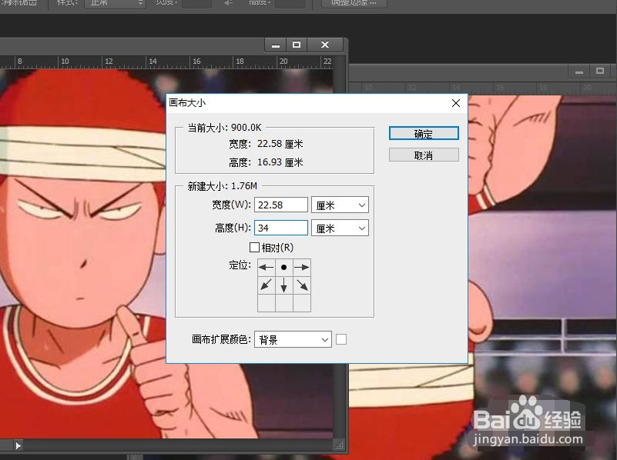Open the width unit 厘米 dropdown
617x460 pixels.
(340, 205)
